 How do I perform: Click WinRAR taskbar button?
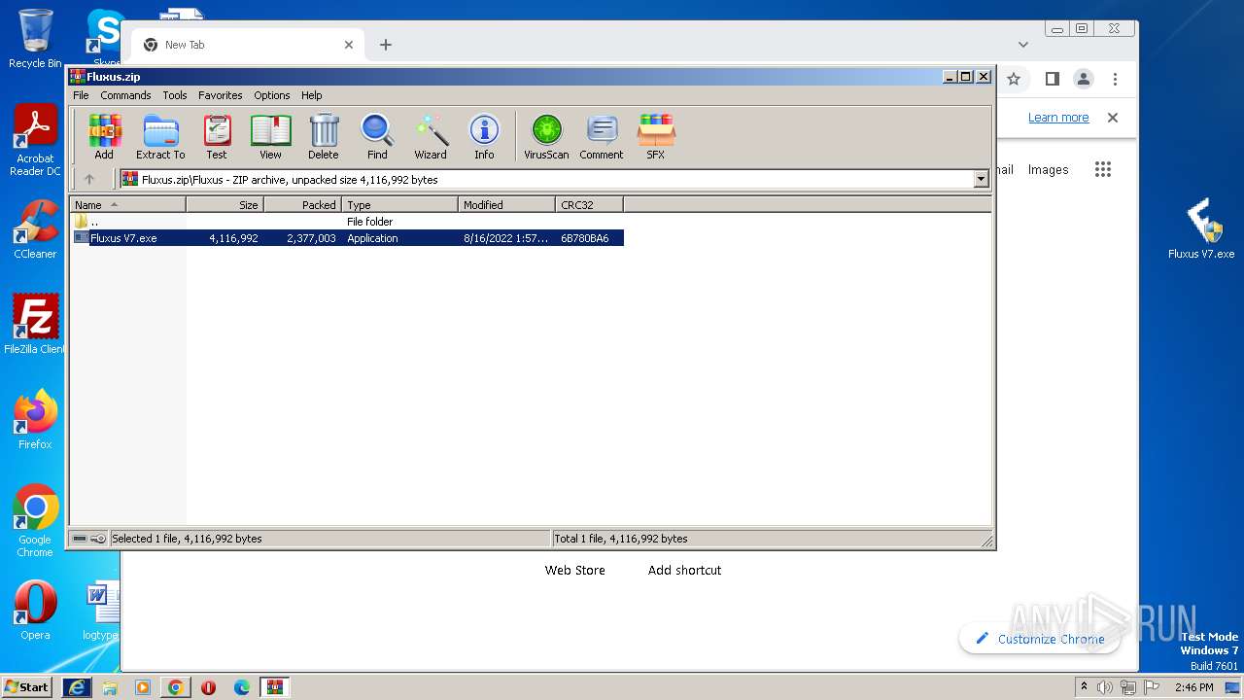point(274,687)
